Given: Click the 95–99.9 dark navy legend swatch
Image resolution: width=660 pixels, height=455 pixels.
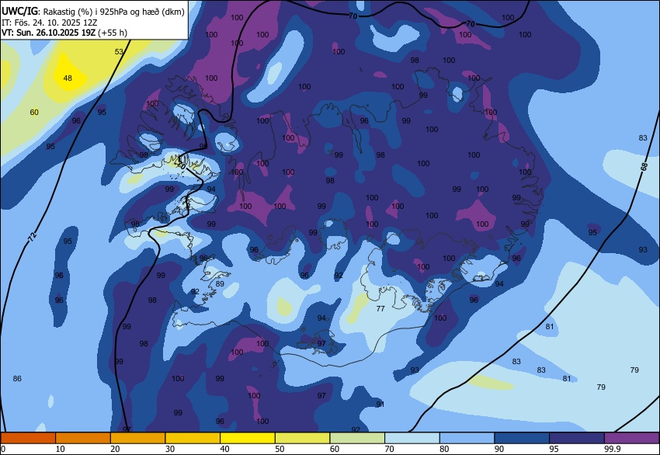Looking at the screenshot, I should [577, 438].
